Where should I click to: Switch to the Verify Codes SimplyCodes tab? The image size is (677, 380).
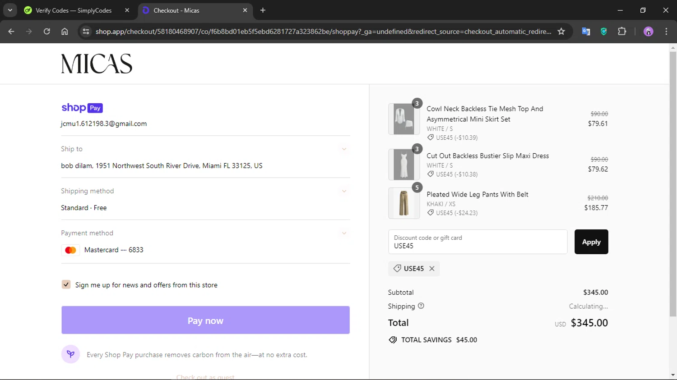click(73, 10)
